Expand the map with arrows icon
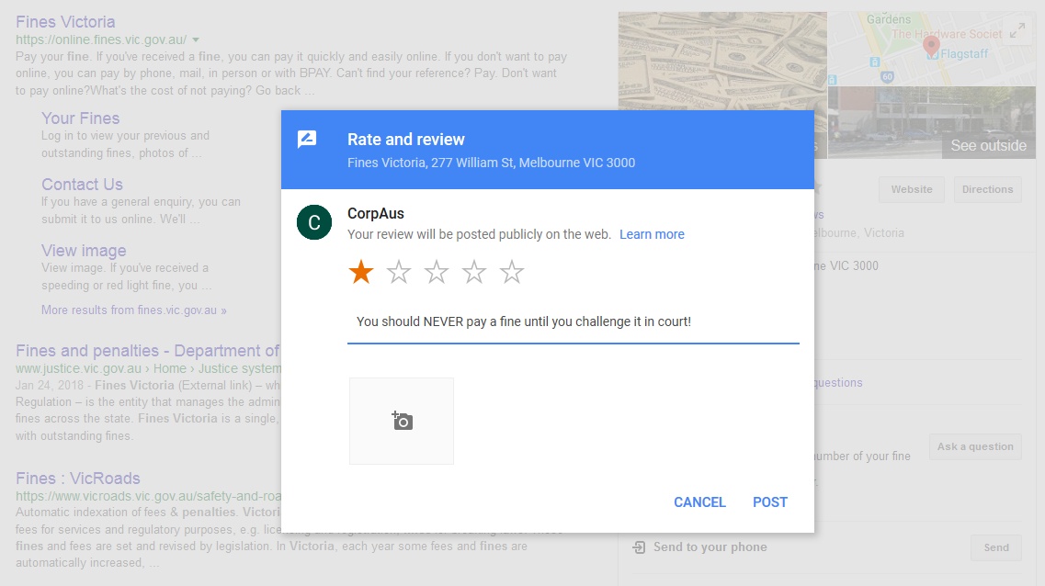The image size is (1045, 586). pos(1017,30)
